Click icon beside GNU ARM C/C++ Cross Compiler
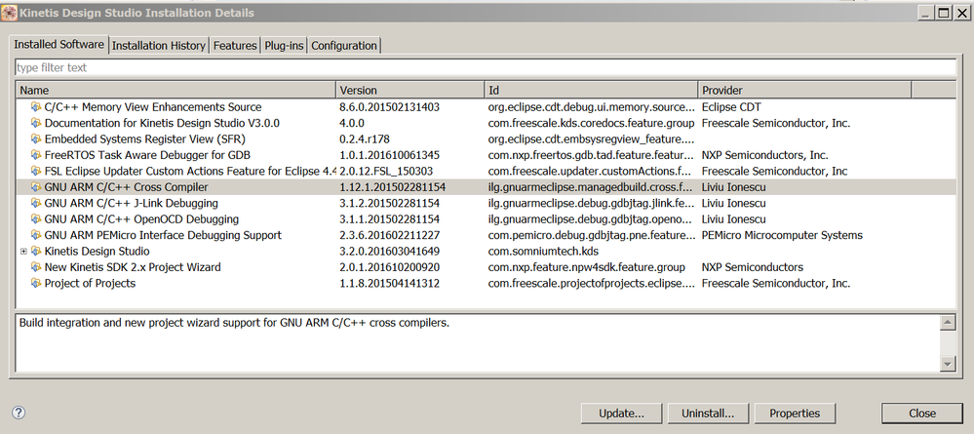 point(36,187)
